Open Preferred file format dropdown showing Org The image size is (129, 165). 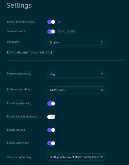[76, 74]
